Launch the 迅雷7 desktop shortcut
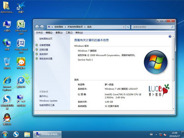Image resolution: width=184 pixels, height=138 pixels. tap(21, 7)
